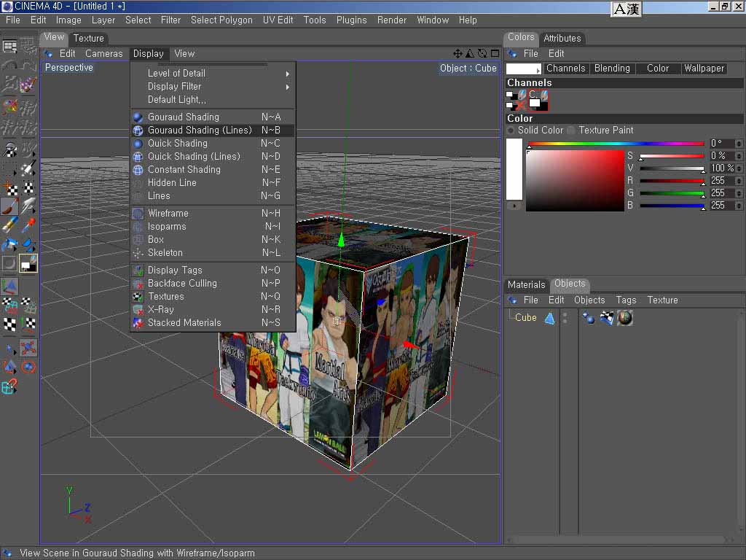The width and height of the screenshot is (746, 560).
Task: Click Default Light... menu entry
Action: (213, 99)
